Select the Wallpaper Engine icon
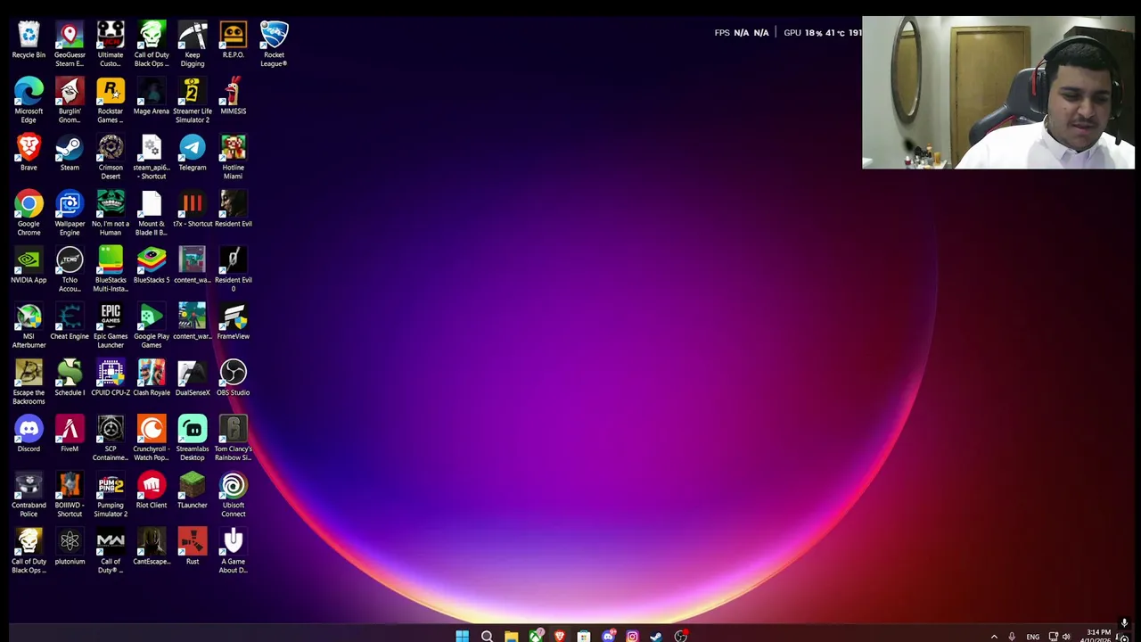1141x642 pixels. (x=70, y=213)
